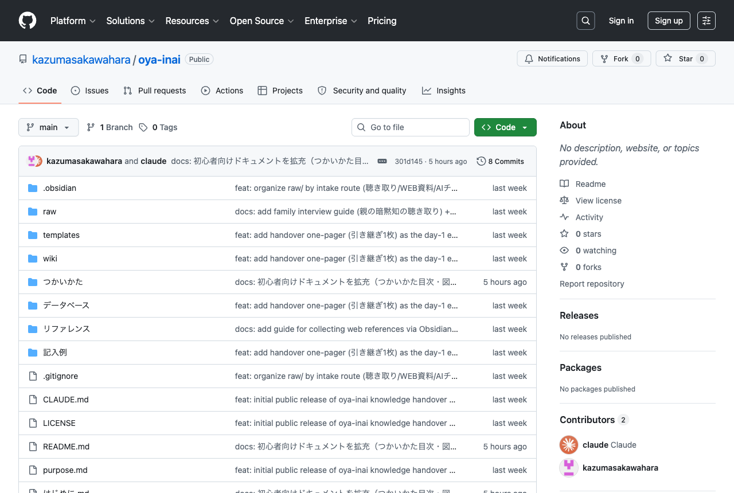Screen dimensions: 734x493
Task: Open commit hash 301d145
Action: (x=408, y=162)
